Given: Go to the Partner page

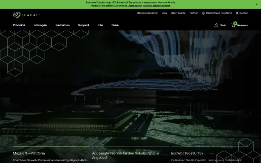Looking at the screenshot, I should pos(194,13).
